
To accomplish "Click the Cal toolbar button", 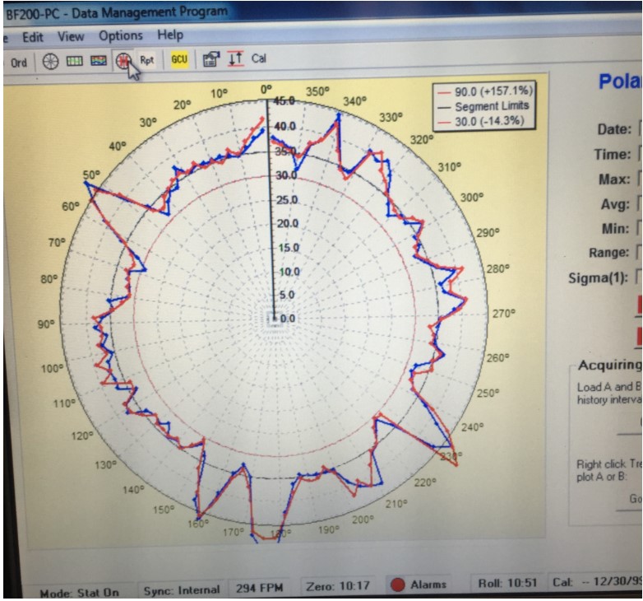I will click(259, 58).
